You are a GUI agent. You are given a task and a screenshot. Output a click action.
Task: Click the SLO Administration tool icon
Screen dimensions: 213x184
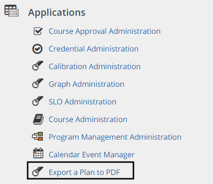pyautogui.click(x=38, y=101)
